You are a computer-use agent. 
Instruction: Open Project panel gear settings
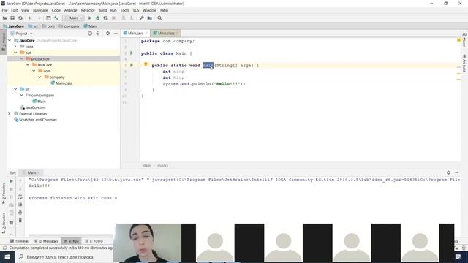(107, 34)
